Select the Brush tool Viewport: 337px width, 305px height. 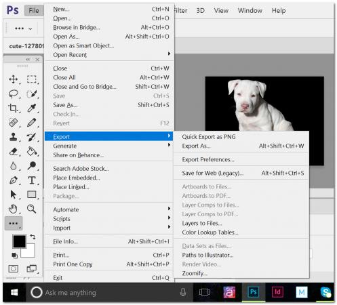[32, 123]
